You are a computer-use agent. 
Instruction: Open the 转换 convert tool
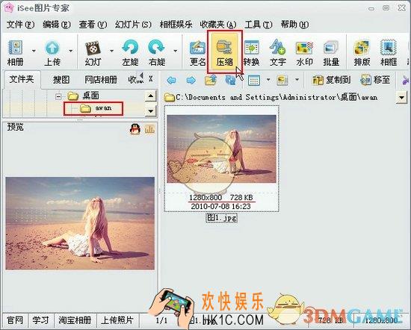coord(251,52)
